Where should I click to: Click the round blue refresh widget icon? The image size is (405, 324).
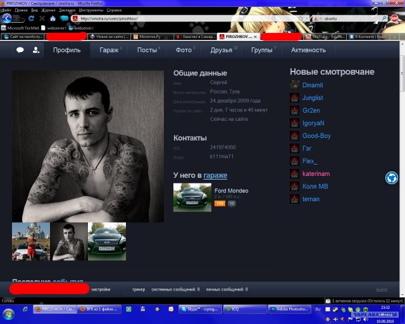pos(392,178)
